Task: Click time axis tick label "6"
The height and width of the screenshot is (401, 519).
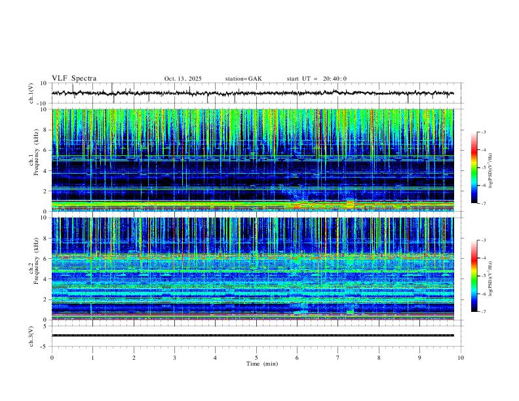Action: pyautogui.click(x=297, y=358)
